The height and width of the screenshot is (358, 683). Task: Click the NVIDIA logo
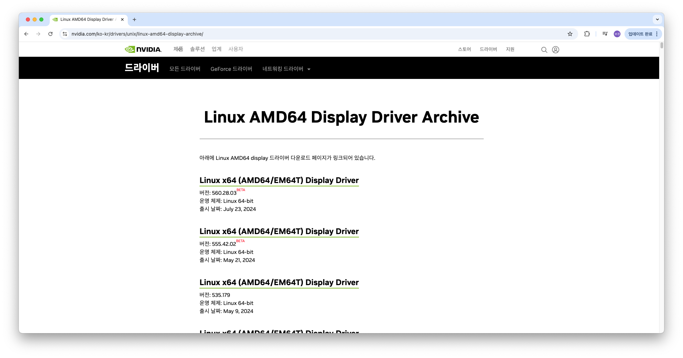click(143, 49)
